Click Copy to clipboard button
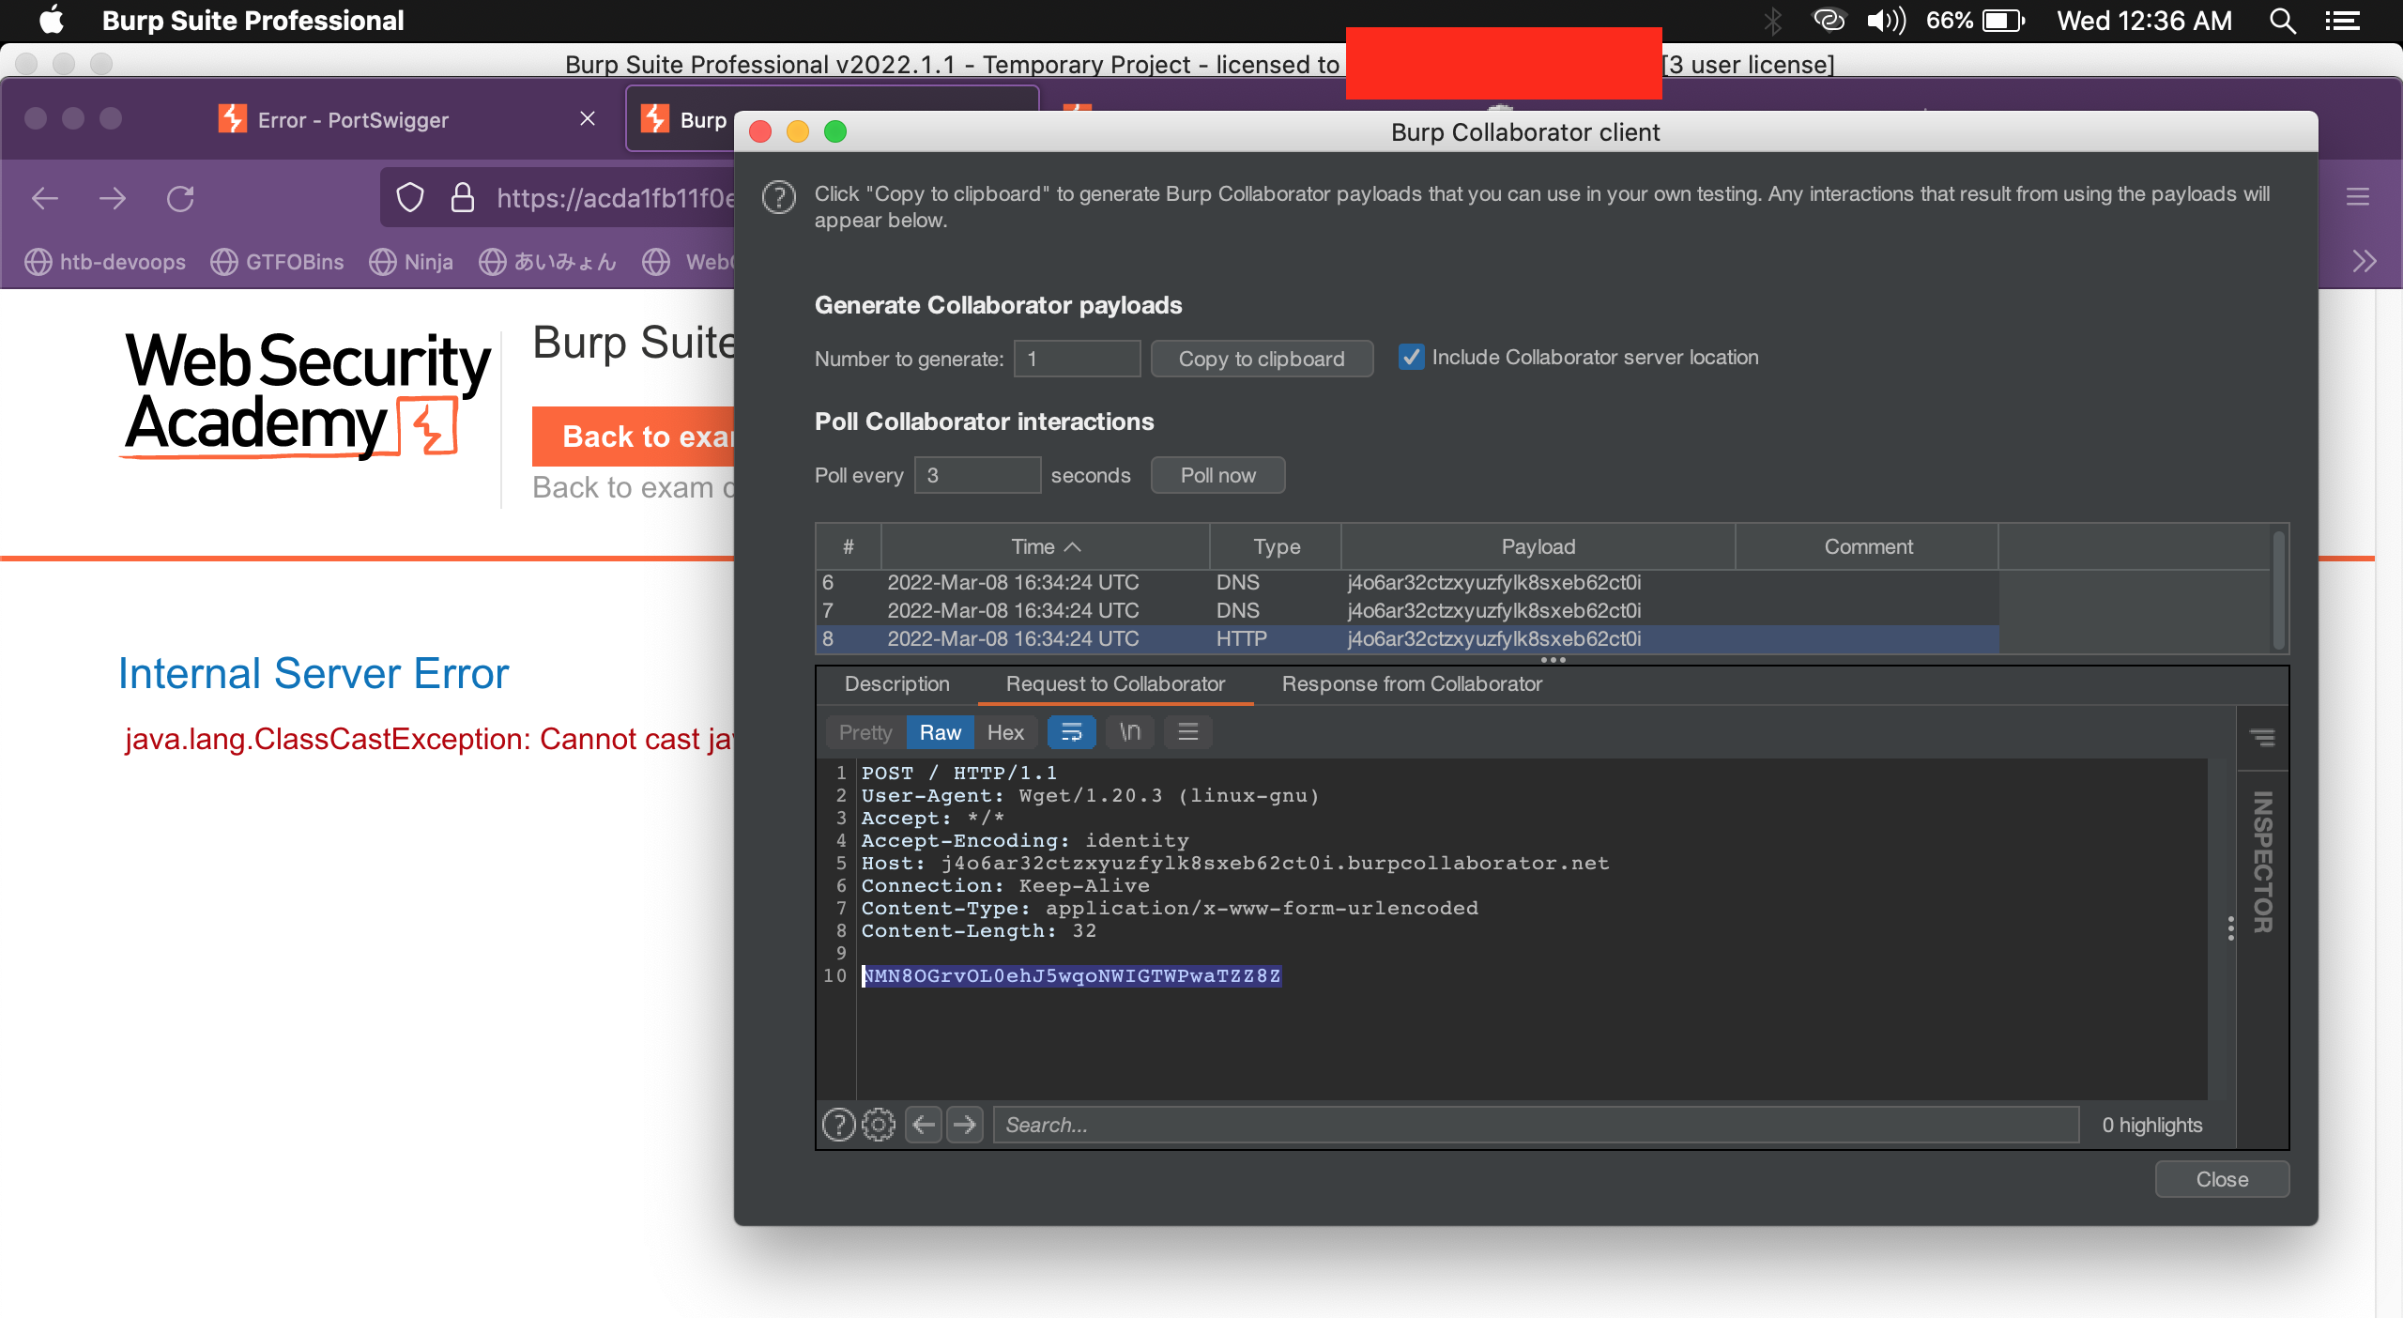 (1262, 359)
